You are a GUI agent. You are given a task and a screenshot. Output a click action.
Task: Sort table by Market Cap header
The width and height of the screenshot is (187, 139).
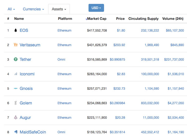coord(97,19)
